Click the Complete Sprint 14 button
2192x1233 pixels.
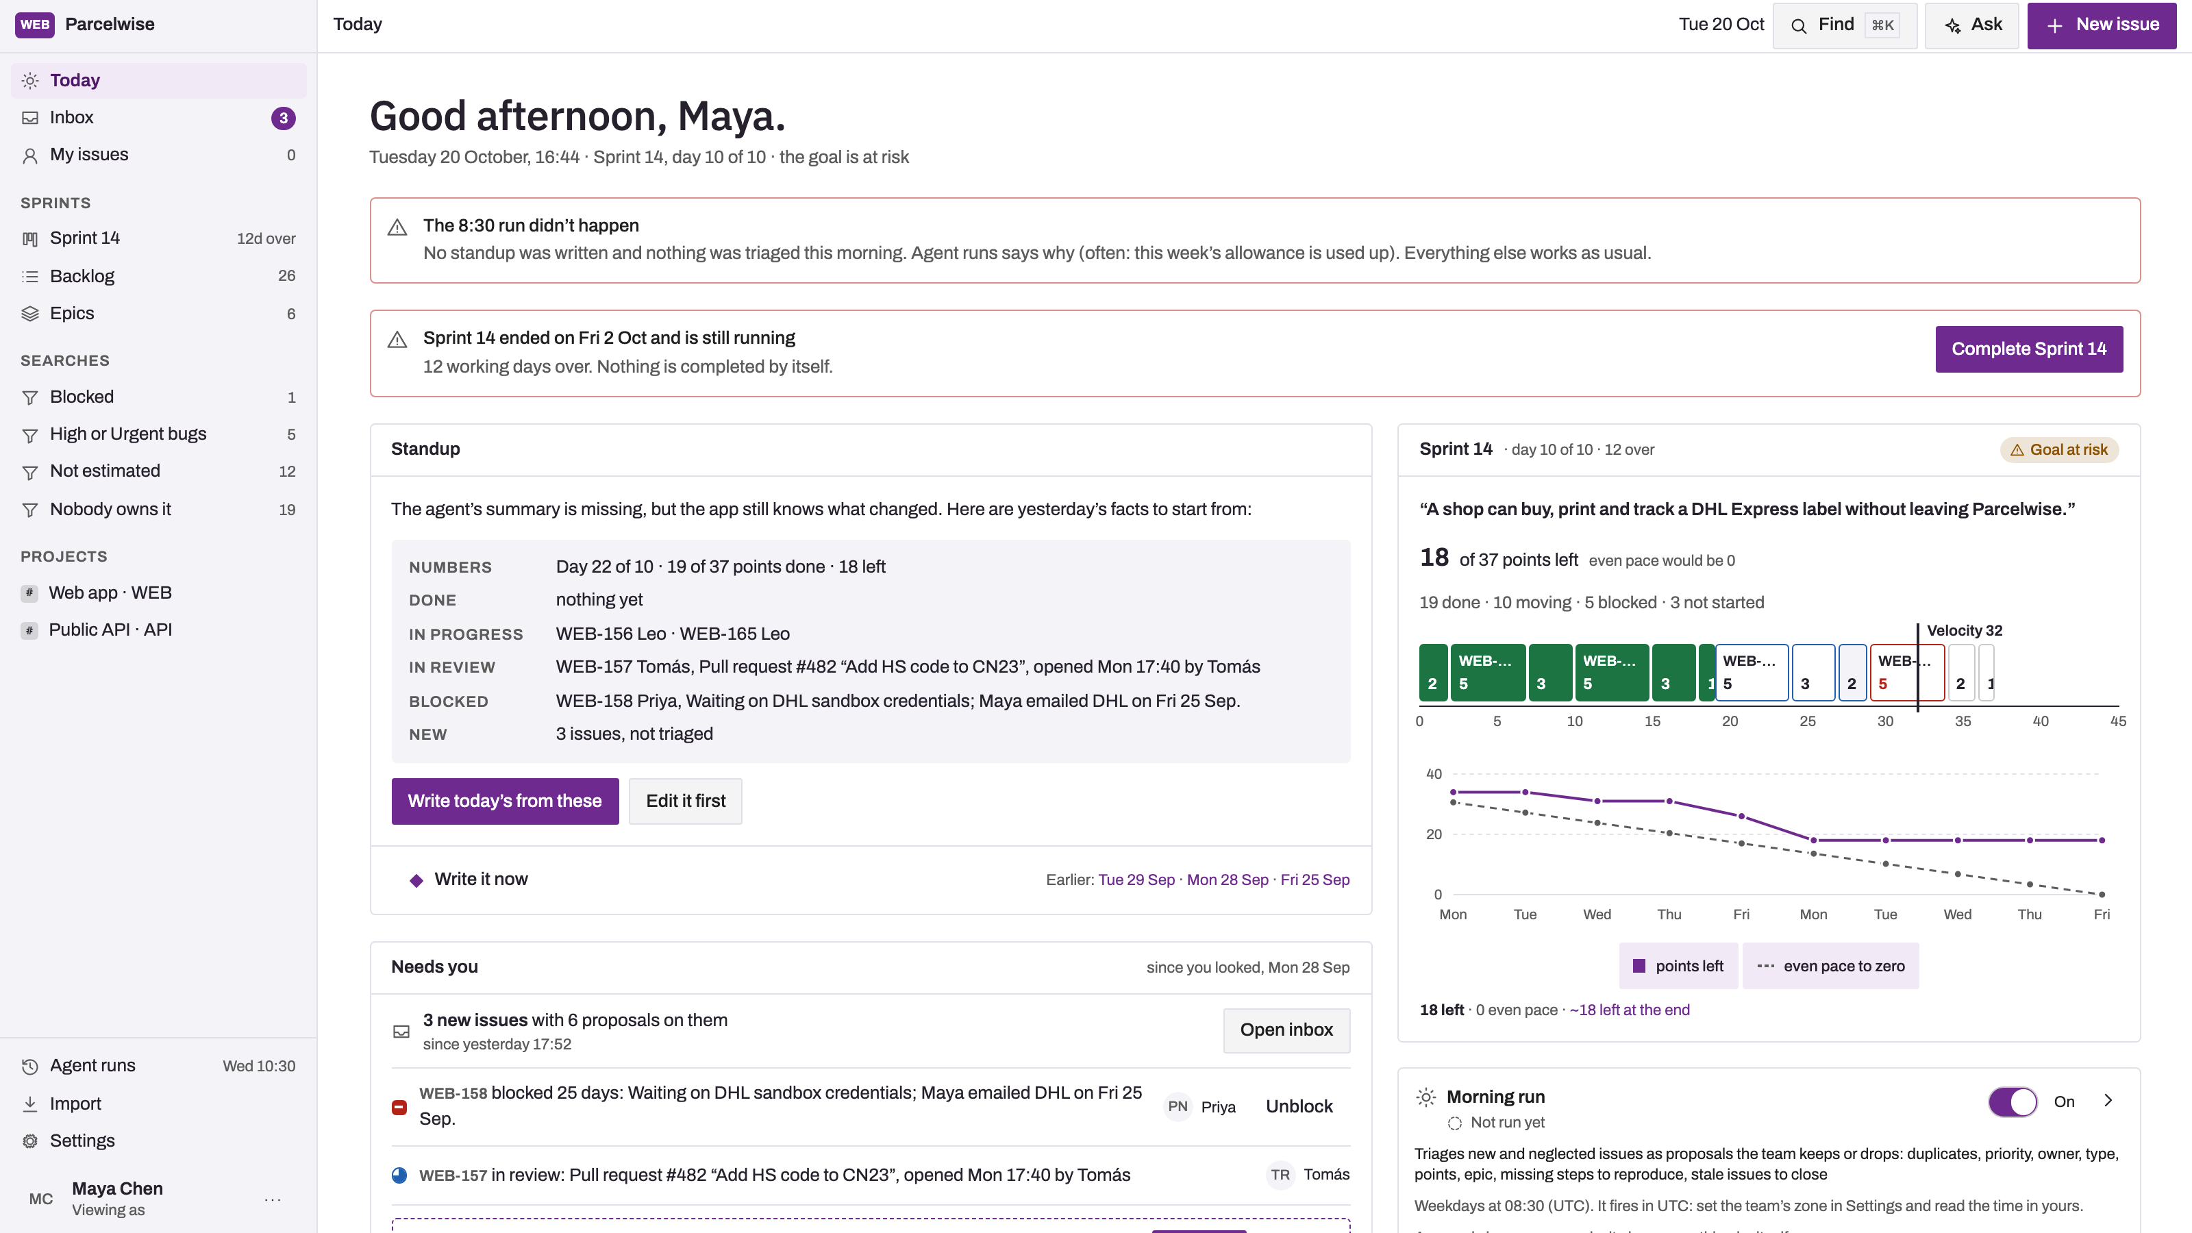tap(2028, 349)
